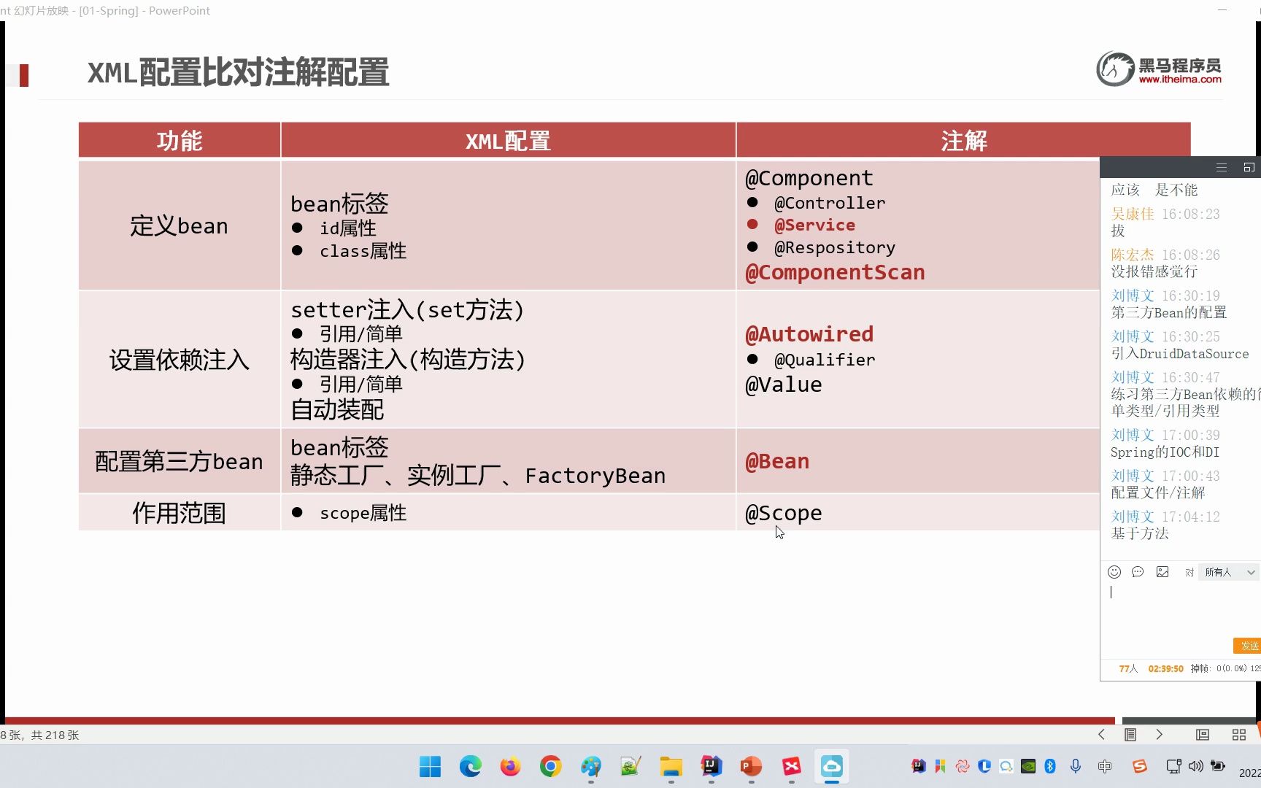Click the chat bubble icon in chat toolbar
This screenshot has height=788, width=1261.
(x=1138, y=572)
